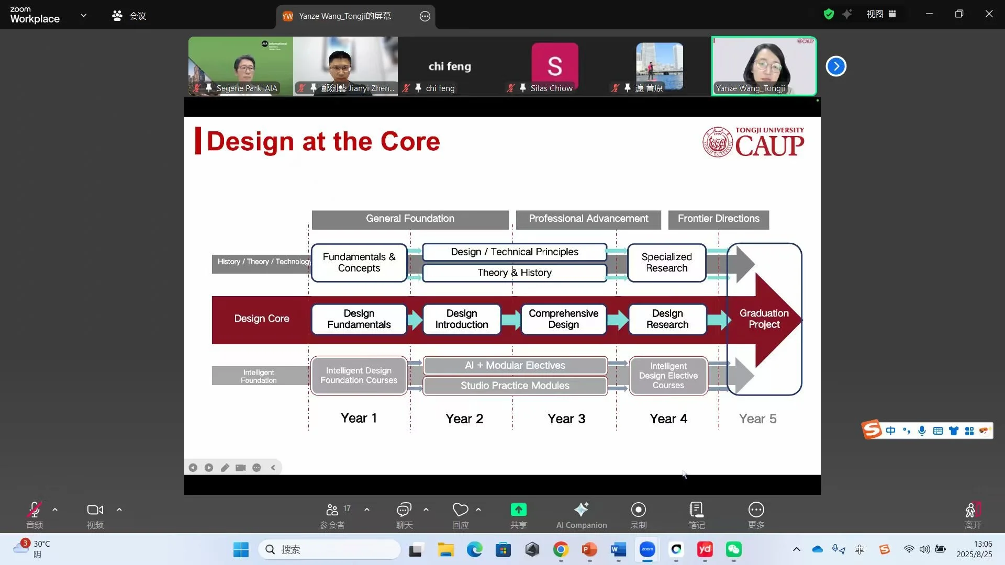Unmute the microphone audio button
Screen dimensions: 1005x565
(35, 510)
